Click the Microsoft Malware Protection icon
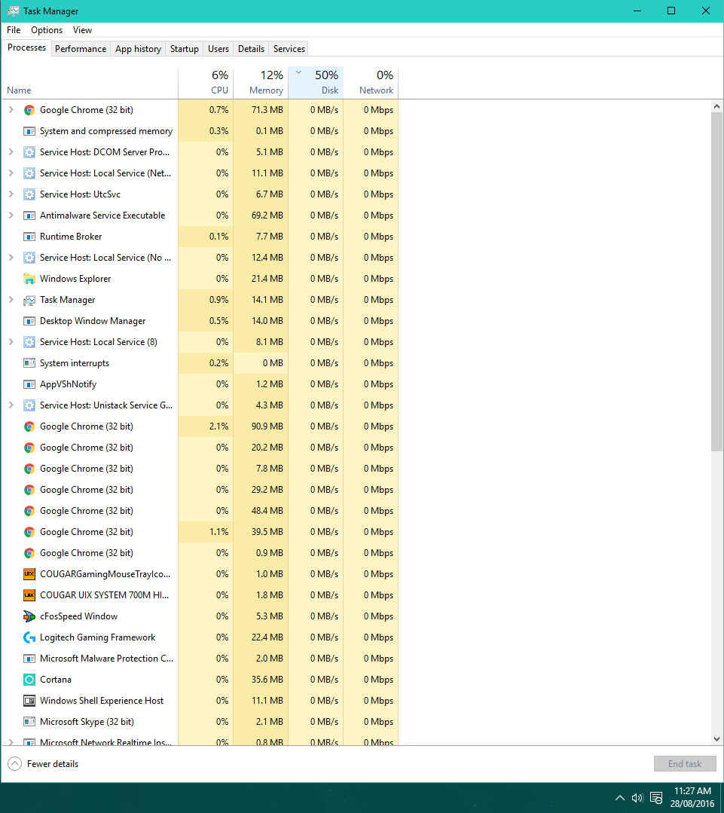 (x=29, y=659)
